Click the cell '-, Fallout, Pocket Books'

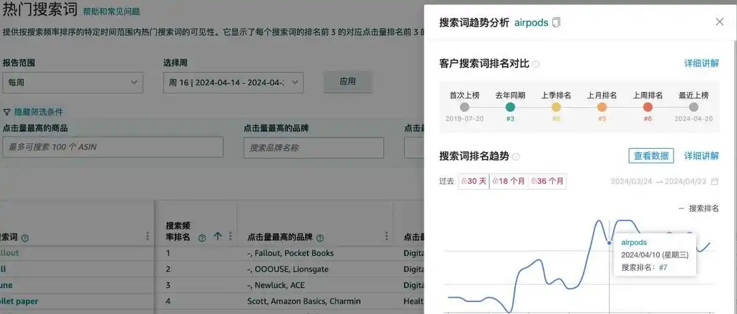point(290,253)
